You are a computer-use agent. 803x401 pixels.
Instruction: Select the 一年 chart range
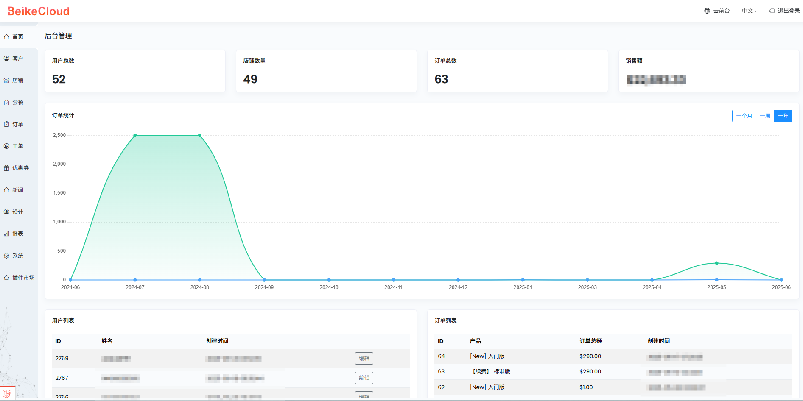pyautogui.click(x=783, y=116)
